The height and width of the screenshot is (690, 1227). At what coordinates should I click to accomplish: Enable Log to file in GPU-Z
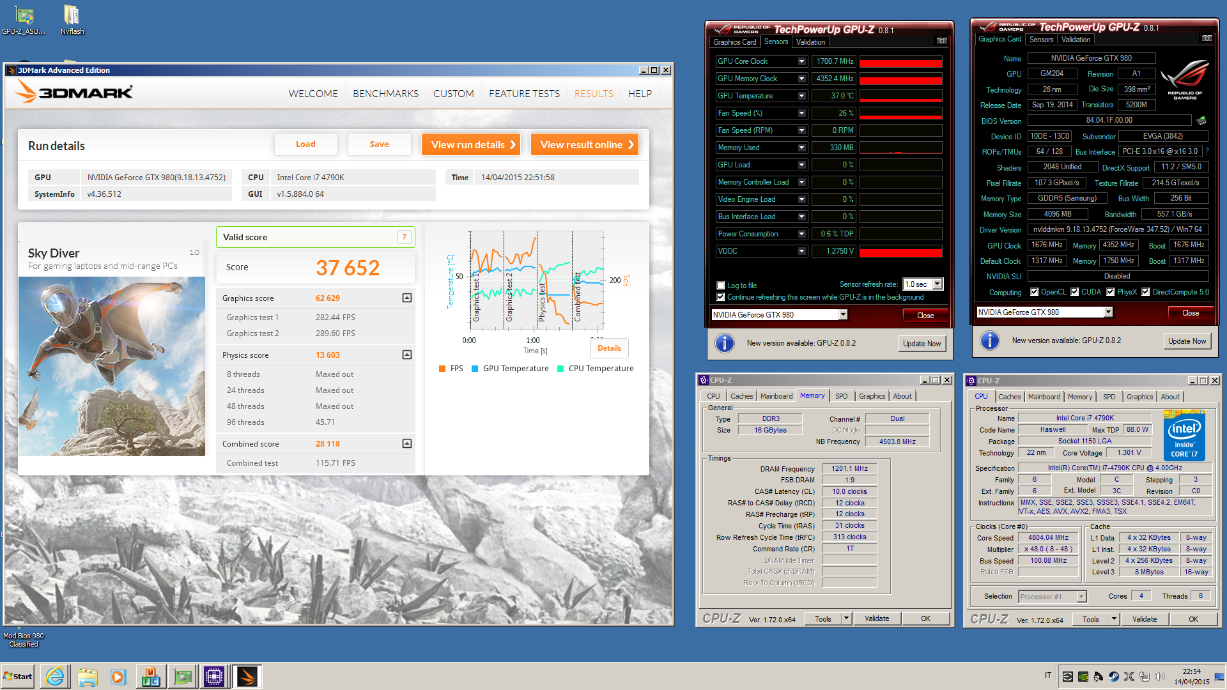pos(721,286)
